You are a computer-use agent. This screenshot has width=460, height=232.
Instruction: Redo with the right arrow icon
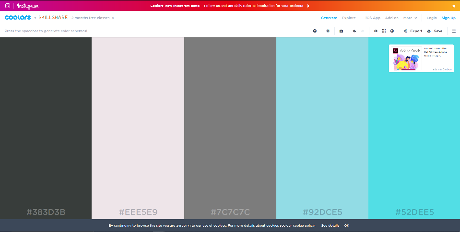coord(363,31)
